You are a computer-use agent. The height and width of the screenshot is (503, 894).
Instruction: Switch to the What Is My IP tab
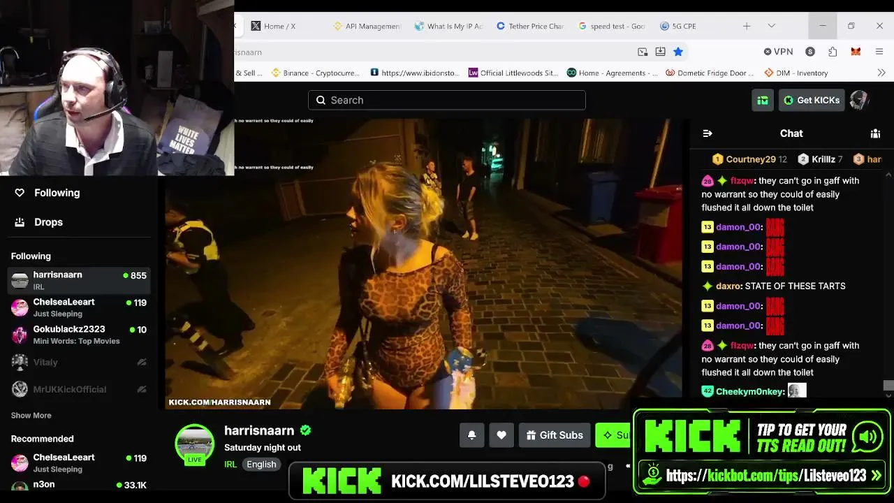click(x=448, y=26)
